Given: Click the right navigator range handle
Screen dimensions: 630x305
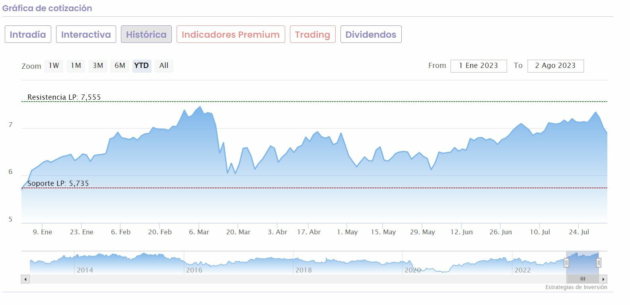Looking at the screenshot, I should tap(599, 263).
